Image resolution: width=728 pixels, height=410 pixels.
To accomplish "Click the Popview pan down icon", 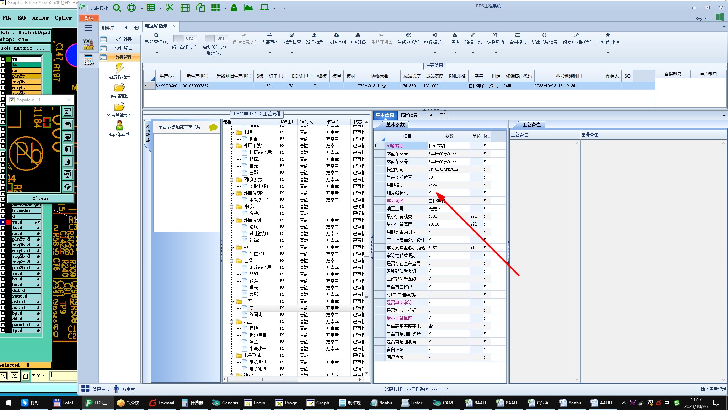I will (x=68, y=137).
